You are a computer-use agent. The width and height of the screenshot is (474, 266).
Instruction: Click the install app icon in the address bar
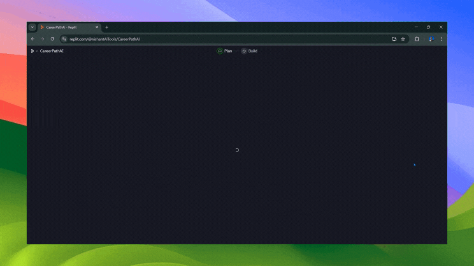coord(394,39)
